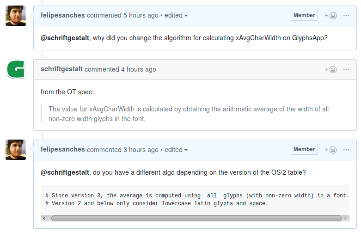Image resolution: width=361 pixels, height=232 pixels.
Task: Click the Member badge on first comment
Action: pos(304,15)
